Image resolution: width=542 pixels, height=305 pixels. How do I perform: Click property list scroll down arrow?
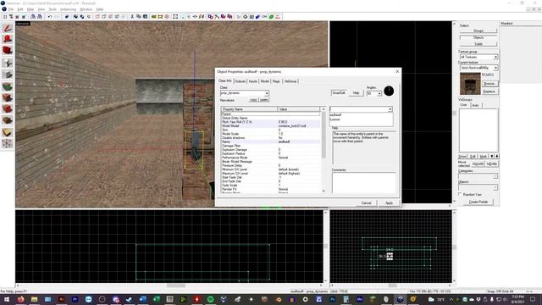point(324,191)
